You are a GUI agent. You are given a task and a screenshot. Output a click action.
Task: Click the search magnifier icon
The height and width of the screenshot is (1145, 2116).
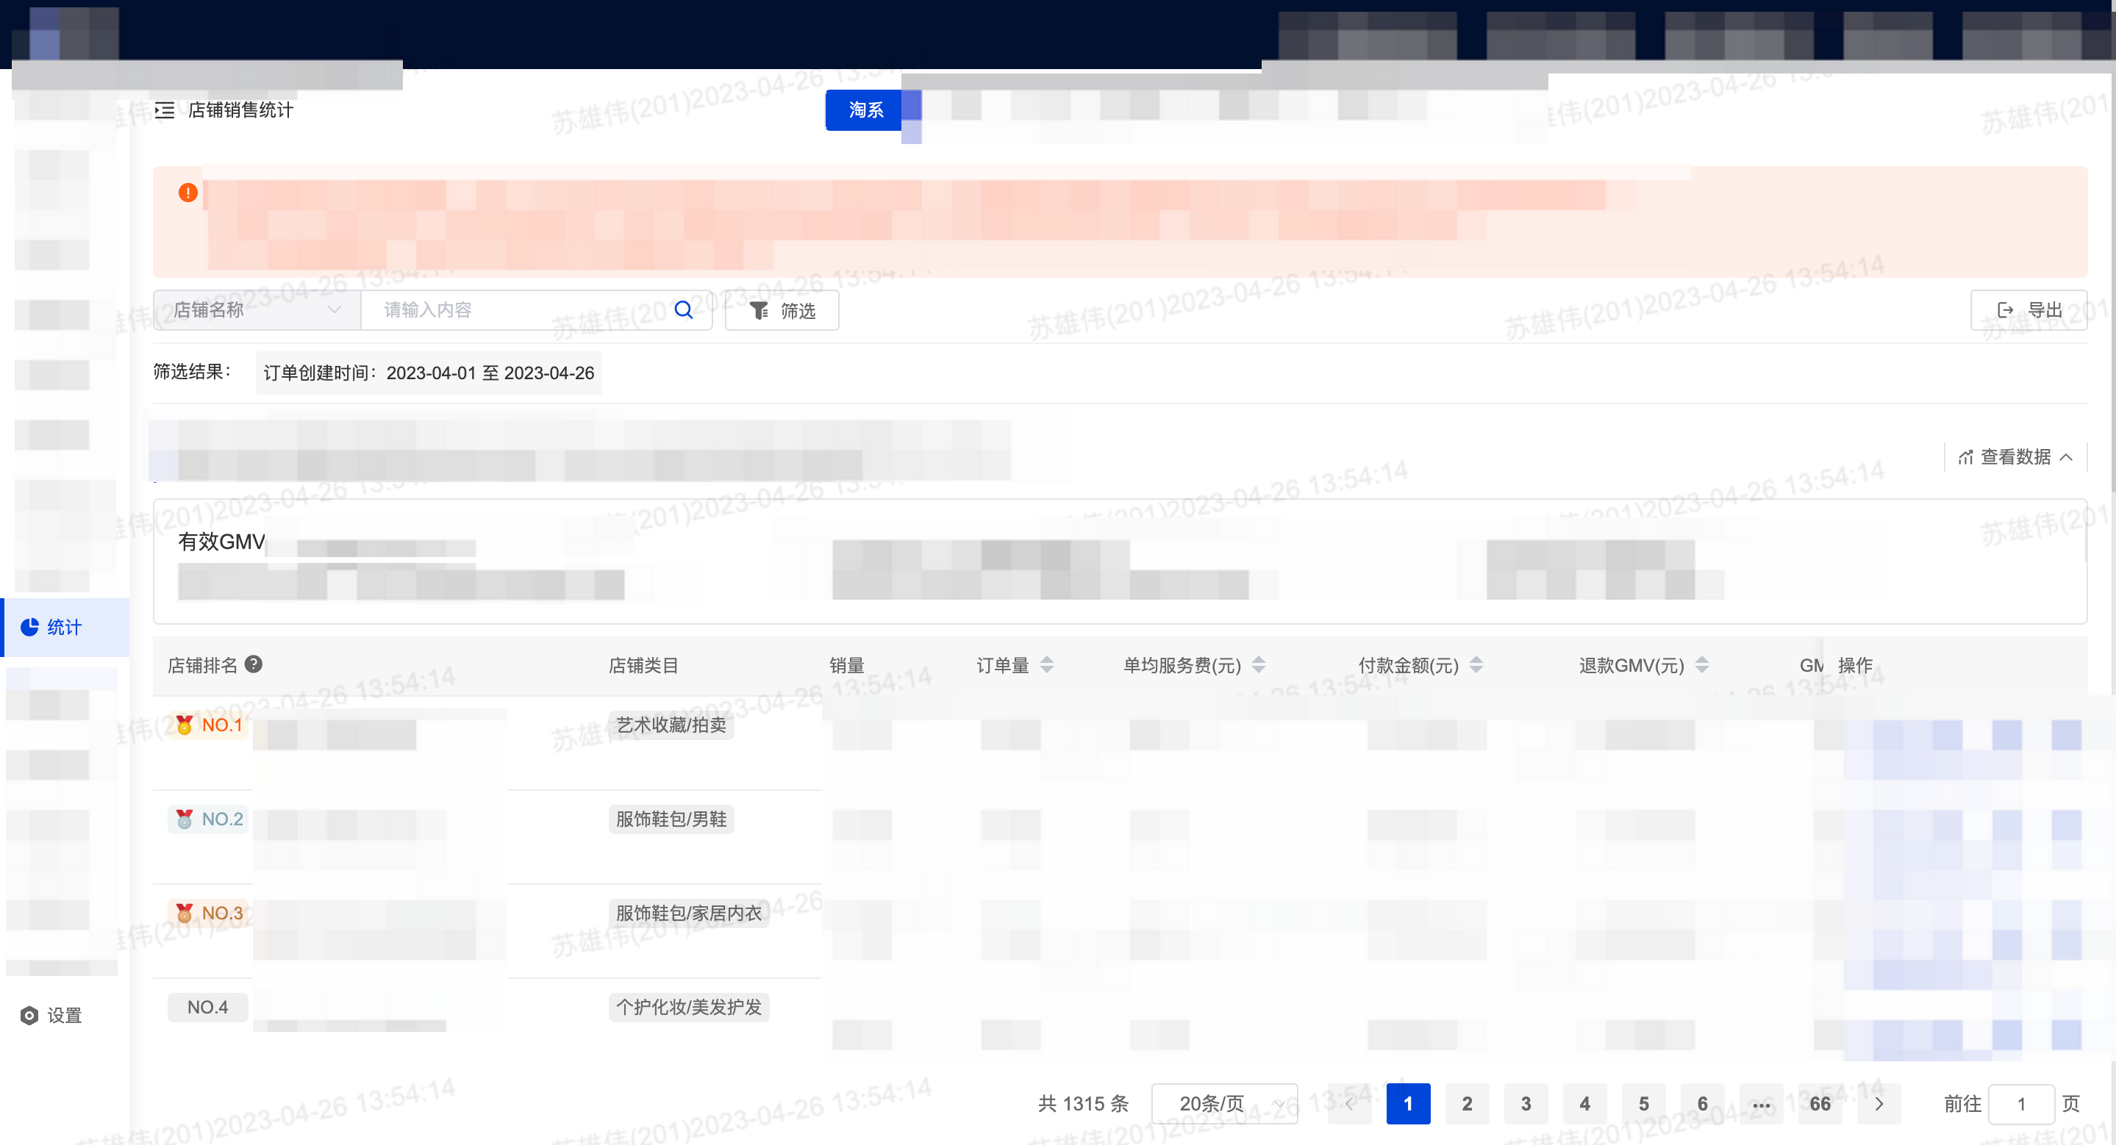[x=684, y=309]
